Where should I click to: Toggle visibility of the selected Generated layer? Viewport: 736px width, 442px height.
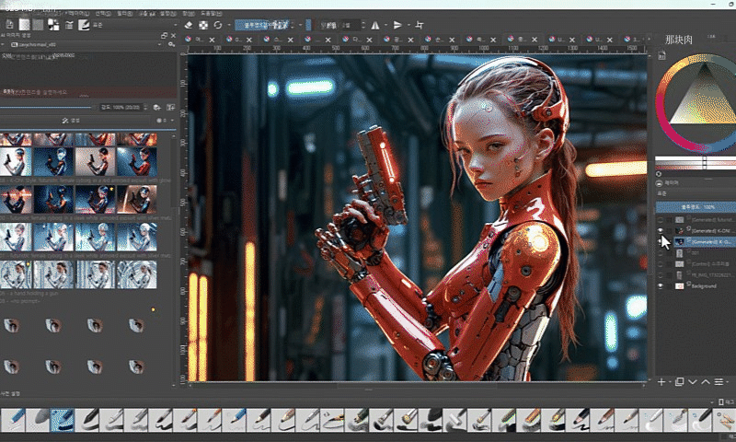[661, 240]
